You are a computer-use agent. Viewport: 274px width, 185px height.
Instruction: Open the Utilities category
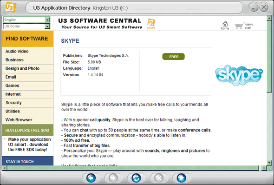[28, 112]
